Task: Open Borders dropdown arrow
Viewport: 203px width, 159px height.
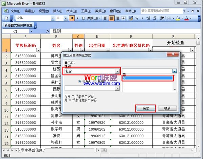Action: point(173,18)
